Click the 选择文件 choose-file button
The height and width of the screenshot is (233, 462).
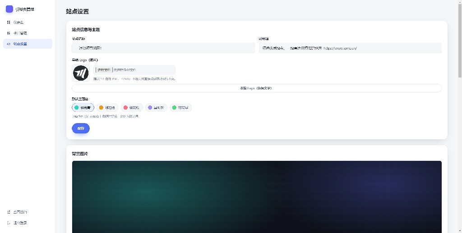point(104,70)
